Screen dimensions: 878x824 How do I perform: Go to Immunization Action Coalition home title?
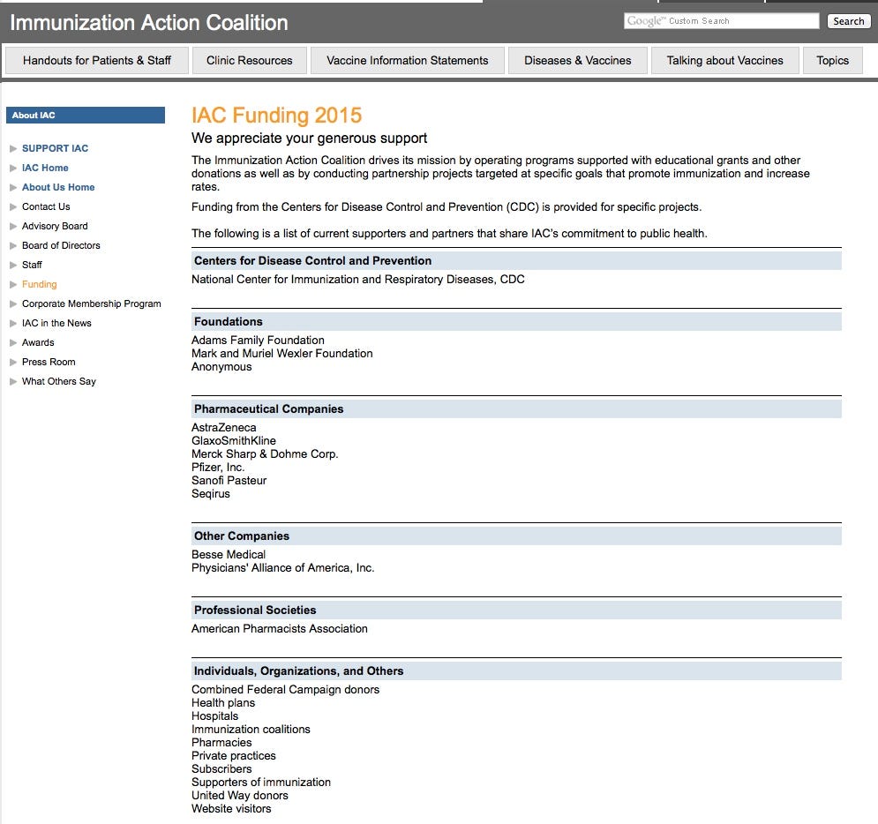coord(149,23)
